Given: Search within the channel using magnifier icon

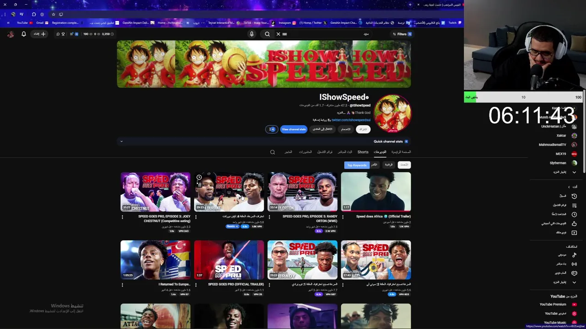Looking at the screenshot, I should pos(272,152).
